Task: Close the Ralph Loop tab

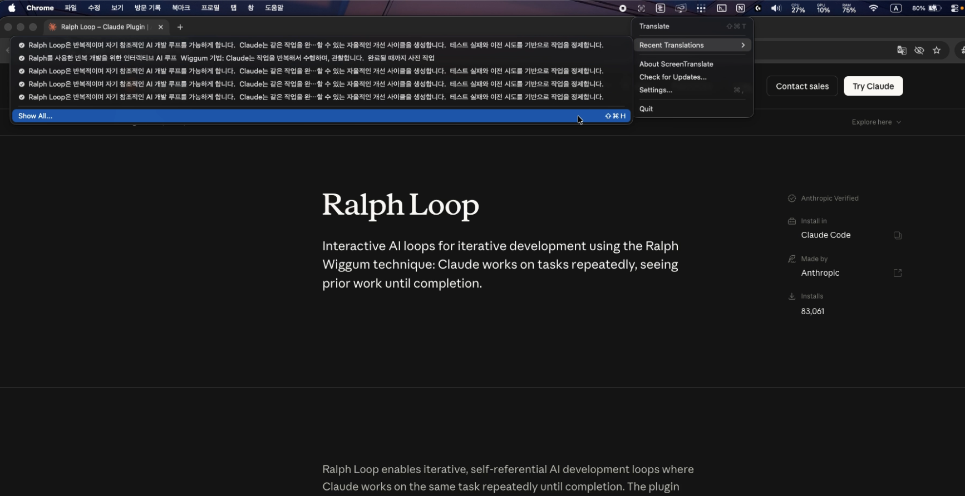Action: point(161,27)
